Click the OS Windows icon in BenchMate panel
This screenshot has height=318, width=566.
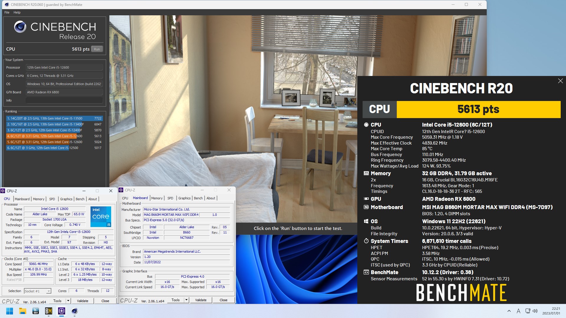pyautogui.click(x=366, y=221)
